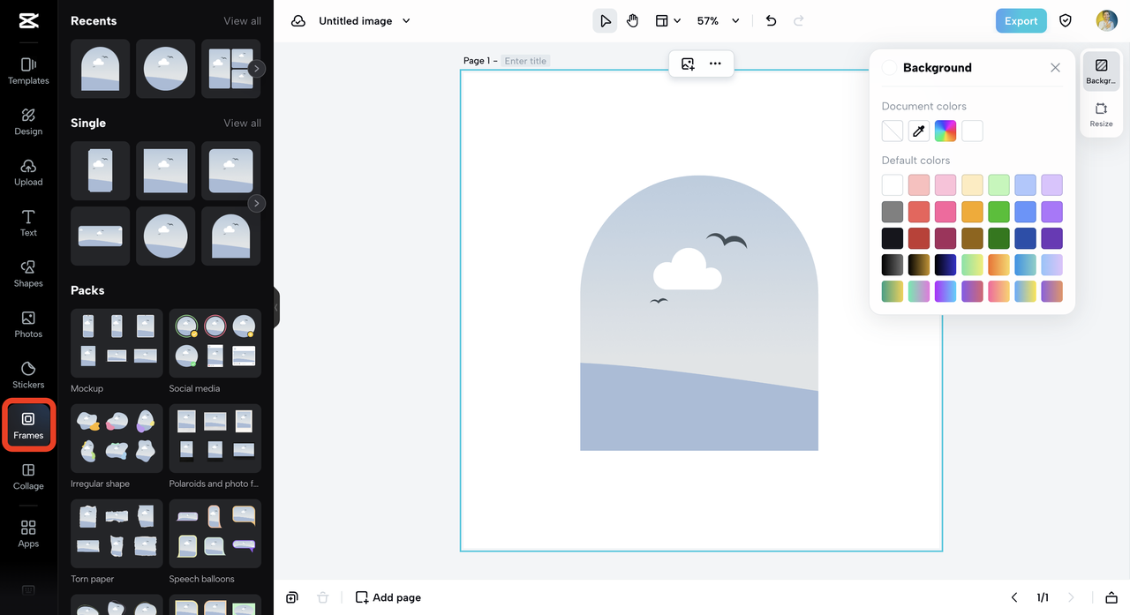
Task: Select the gray default color swatch
Action: (x=893, y=212)
